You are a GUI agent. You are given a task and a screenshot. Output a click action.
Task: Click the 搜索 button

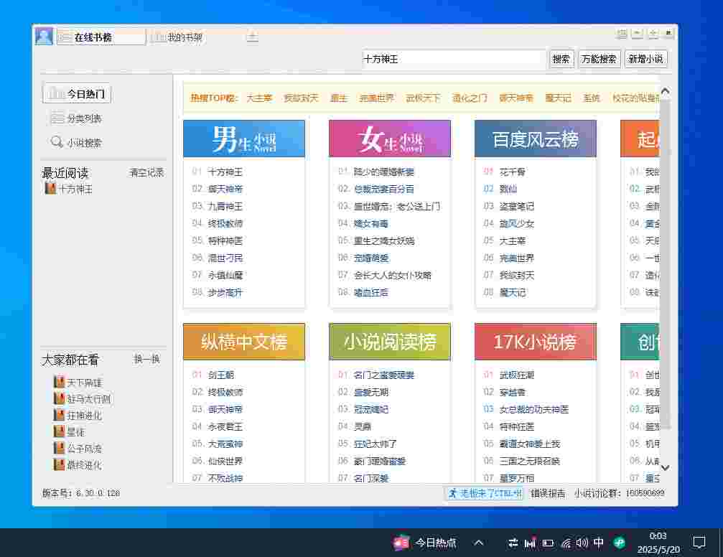(561, 59)
